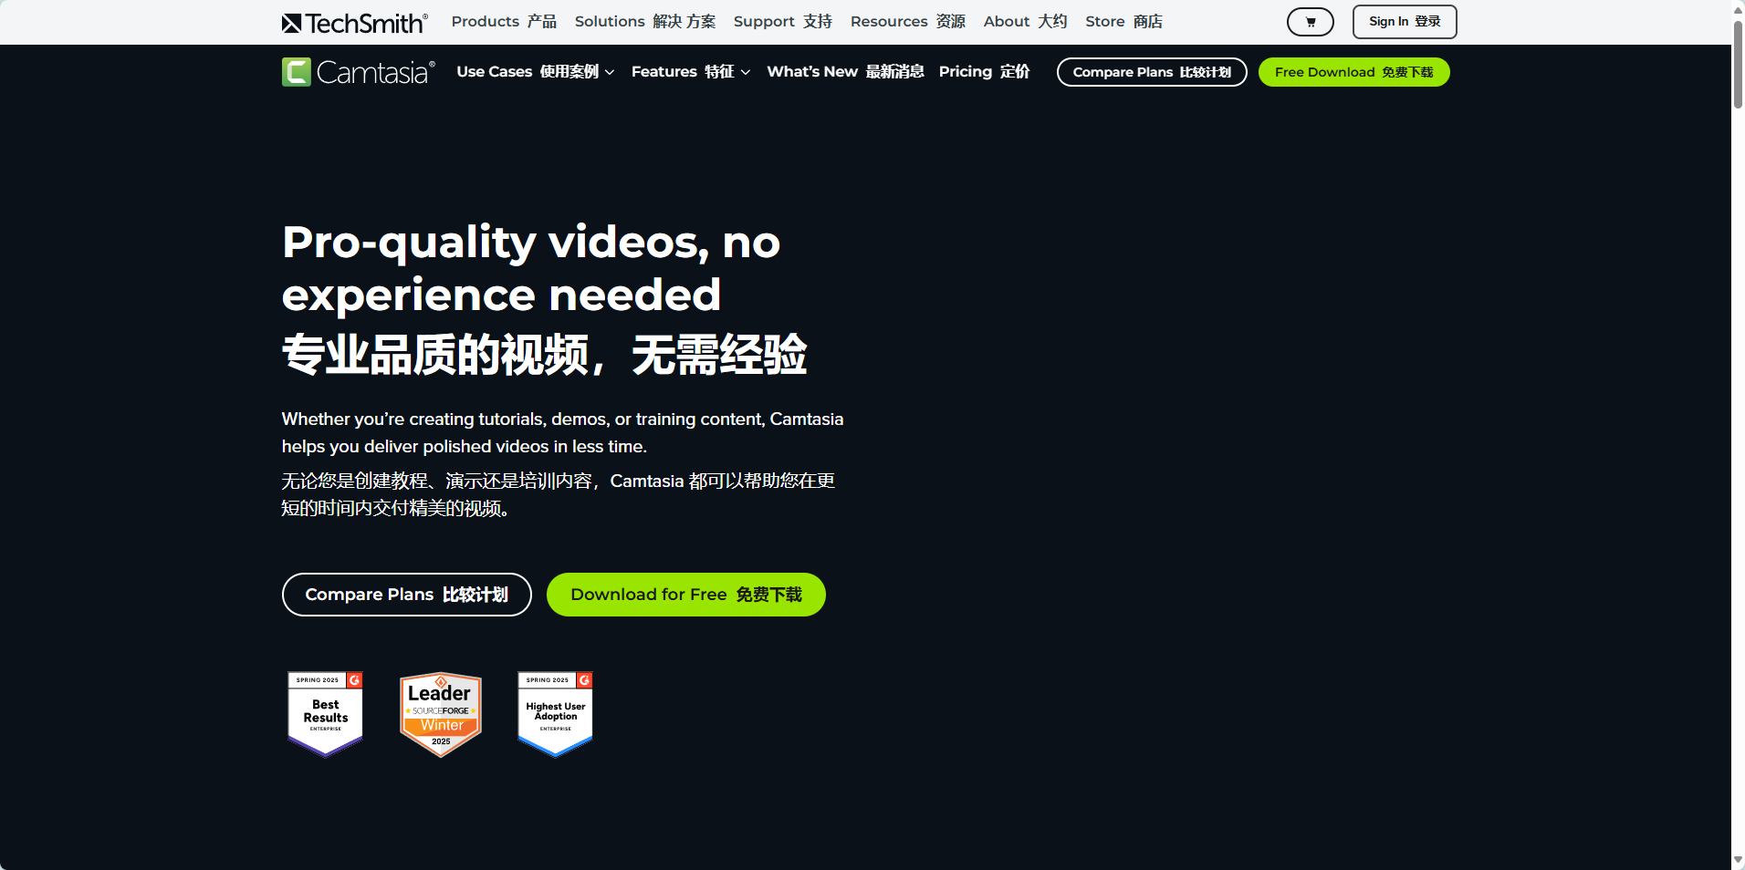Open the Highest User Adoption badge
The height and width of the screenshot is (870, 1745).
pyautogui.click(x=556, y=714)
